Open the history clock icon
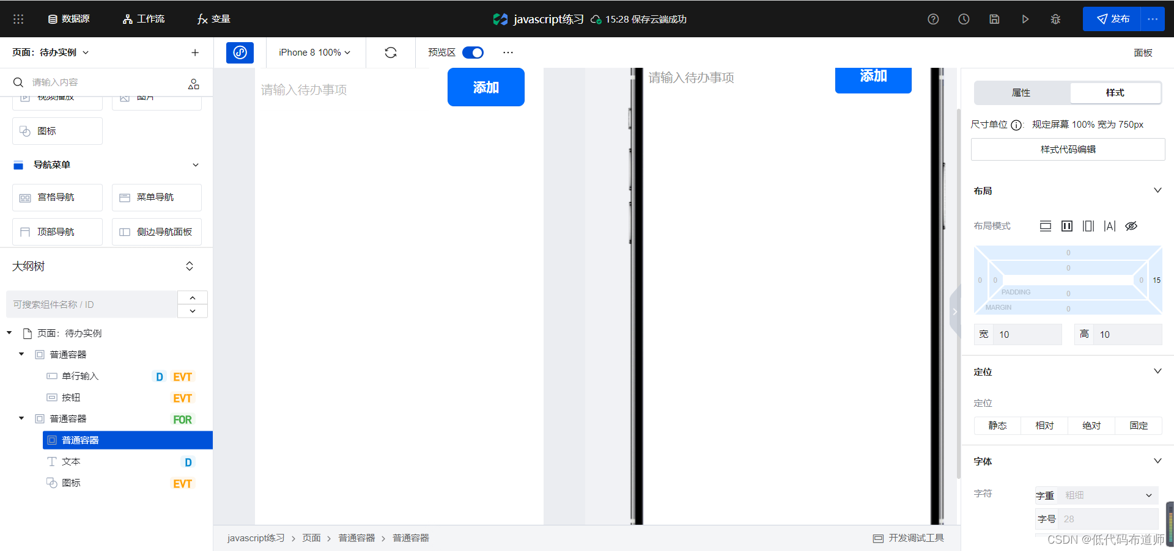 coord(964,19)
